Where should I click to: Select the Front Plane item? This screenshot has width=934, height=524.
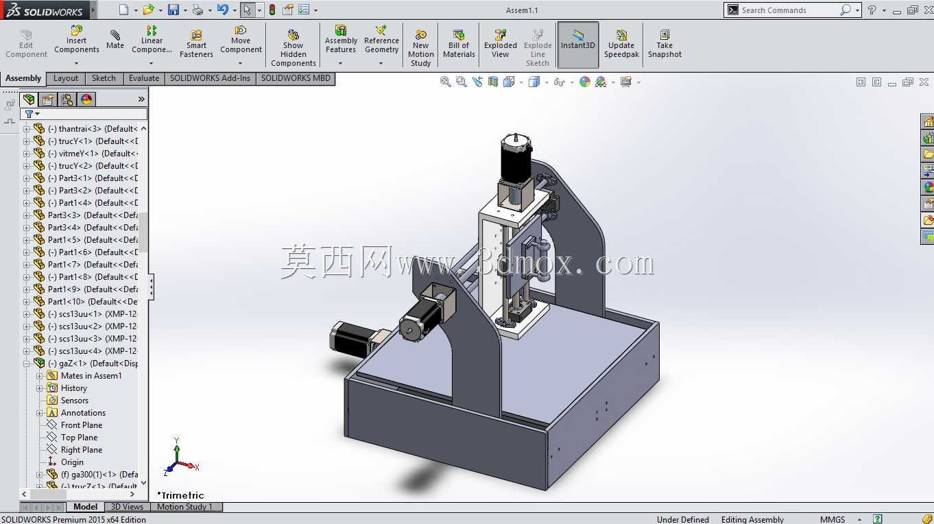point(73,425)
